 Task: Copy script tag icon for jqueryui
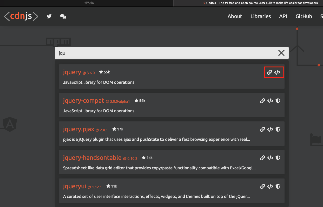point(270,186)
